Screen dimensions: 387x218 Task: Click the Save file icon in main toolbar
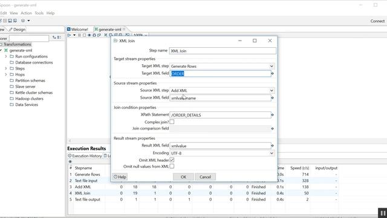(x=10, y=21)
